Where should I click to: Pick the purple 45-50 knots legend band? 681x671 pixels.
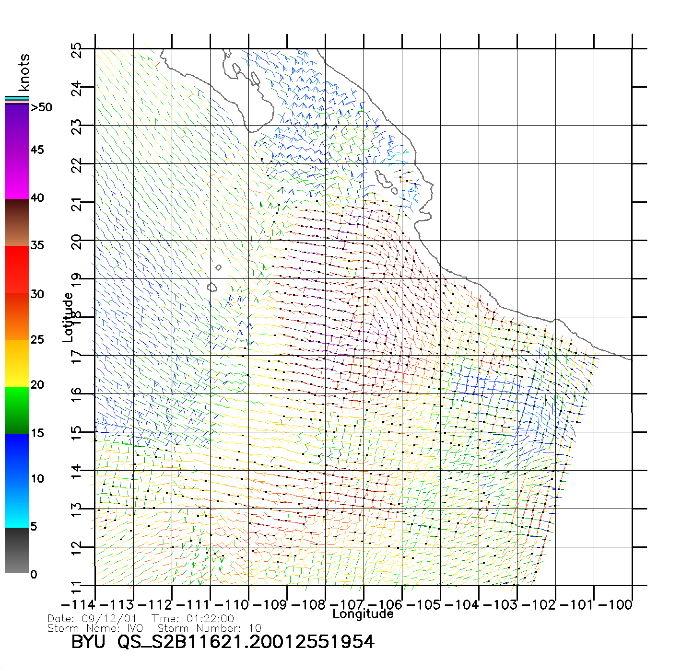(17, 128)
